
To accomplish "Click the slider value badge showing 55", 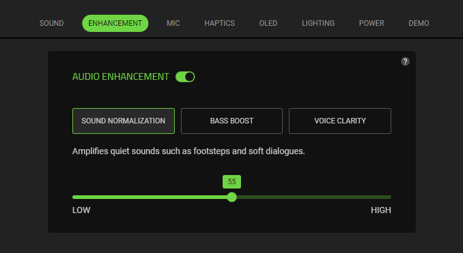I will pyautogui.click(x=232, y=182).
